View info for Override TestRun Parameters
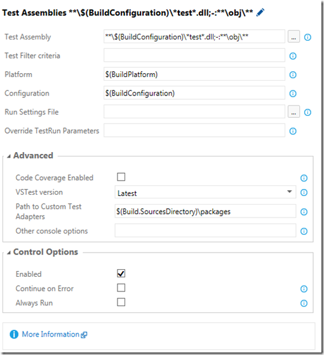This screenshot has height=355, width=324. pyautogui.click(x=293, y=131)
